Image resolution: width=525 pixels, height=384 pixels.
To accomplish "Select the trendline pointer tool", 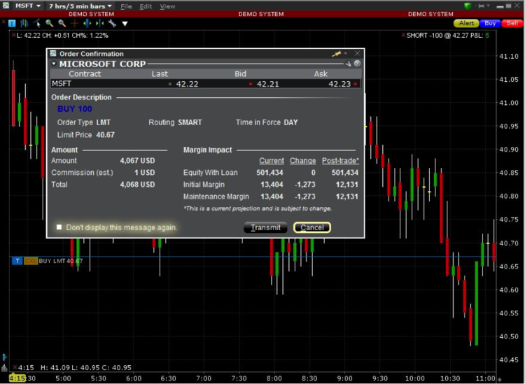I will click(x=37, y=23).
